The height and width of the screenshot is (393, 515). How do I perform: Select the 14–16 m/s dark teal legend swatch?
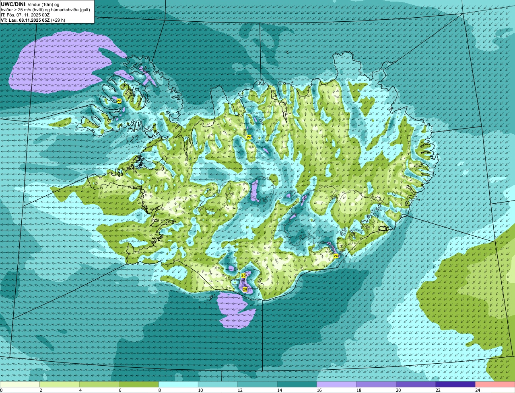click(x=297, y=385)
